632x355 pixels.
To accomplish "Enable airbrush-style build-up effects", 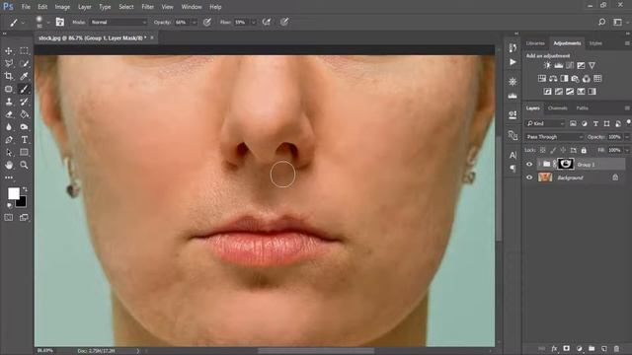I will pyautogui.click(x=267, y=22).
